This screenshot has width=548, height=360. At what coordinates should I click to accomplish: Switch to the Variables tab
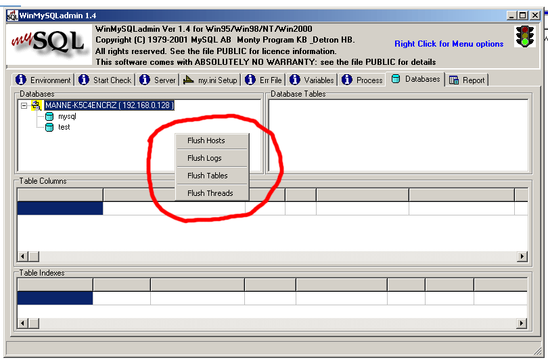312,80
